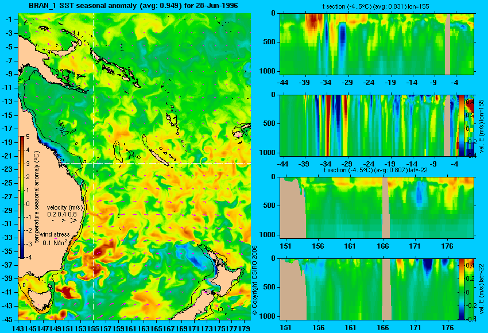The image size is (488, 333).
Task: Select the main SST anomaly map
Action: point(134,166)
